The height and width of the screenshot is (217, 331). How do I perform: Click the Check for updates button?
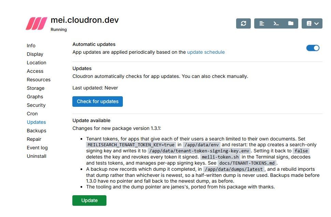[x=98, y=101]
